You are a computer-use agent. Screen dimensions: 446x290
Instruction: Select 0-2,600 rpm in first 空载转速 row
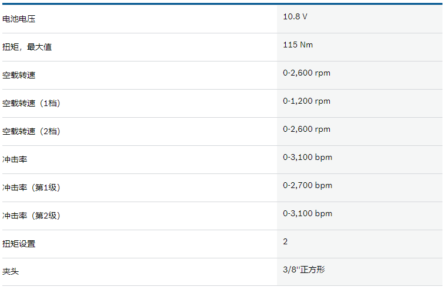[x=306, y=73]
